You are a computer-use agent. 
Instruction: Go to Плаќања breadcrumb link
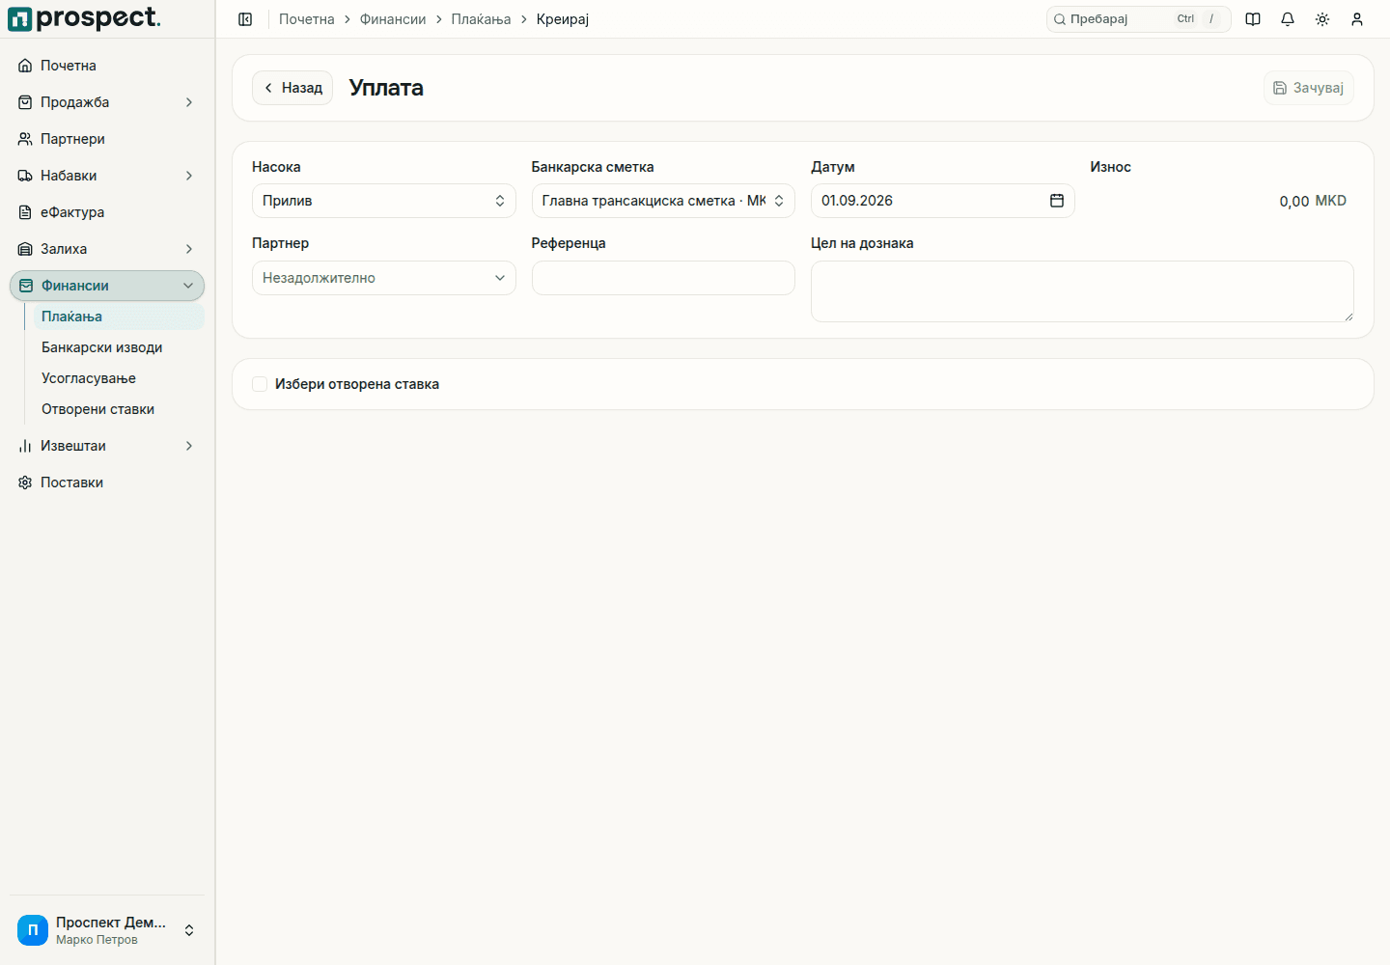pyautogui.click(x=481, y=19)
